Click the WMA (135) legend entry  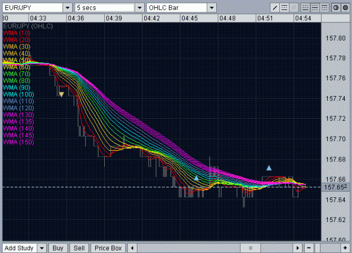(x=19, y=121)
